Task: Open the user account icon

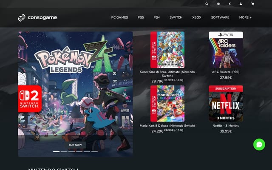Action: point(241,4)
